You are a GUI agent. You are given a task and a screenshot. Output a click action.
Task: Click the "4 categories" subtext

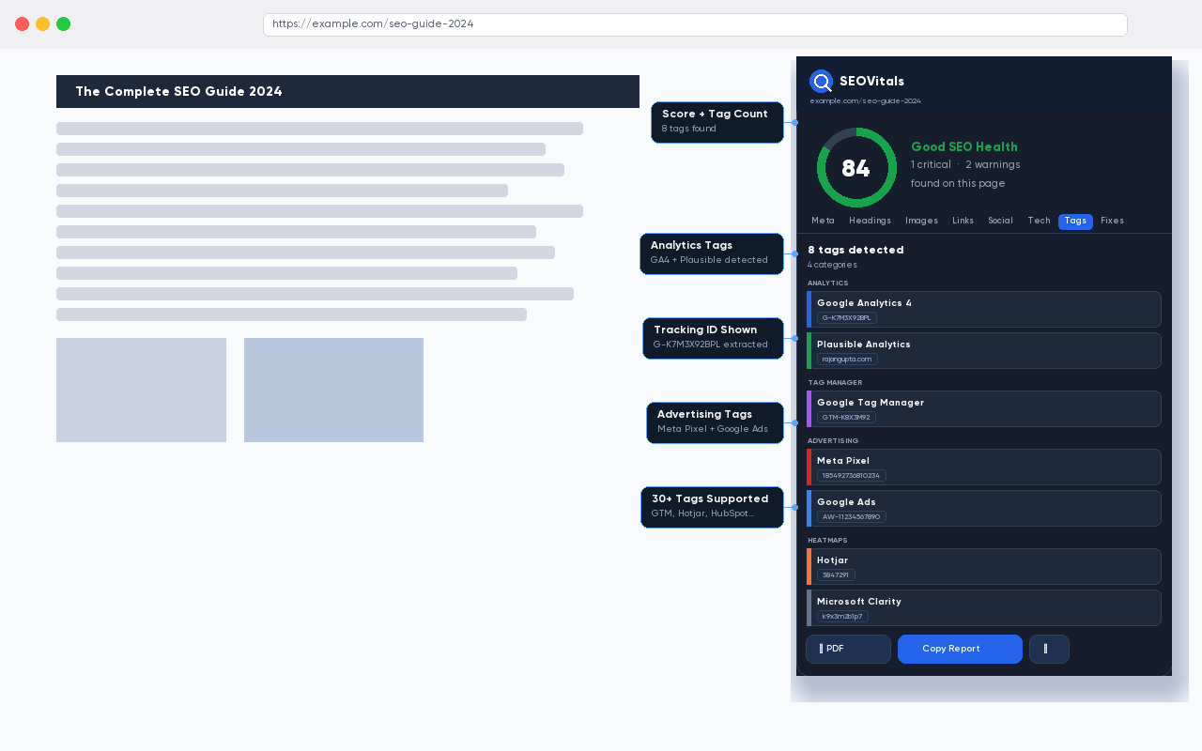pos(832,265)
